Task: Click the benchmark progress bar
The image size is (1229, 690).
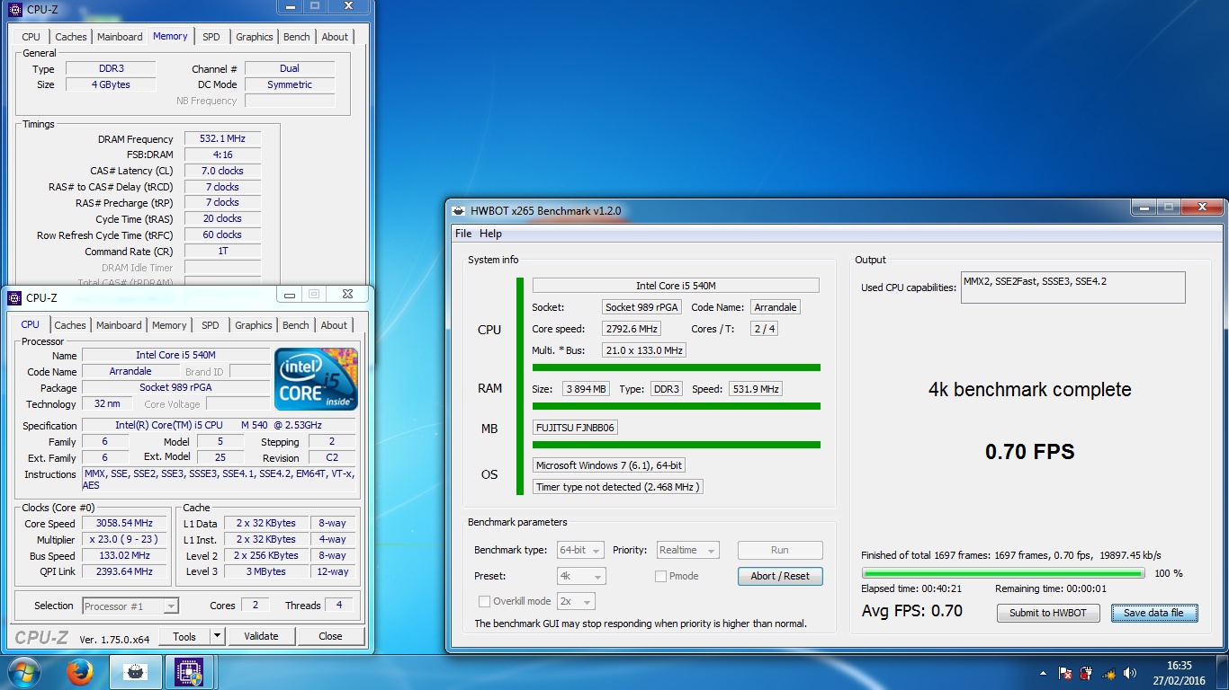Action: pos(1003,572)
